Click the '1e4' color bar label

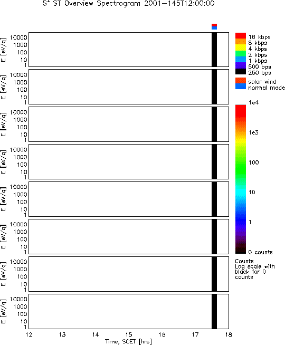[x=253, y=102]
